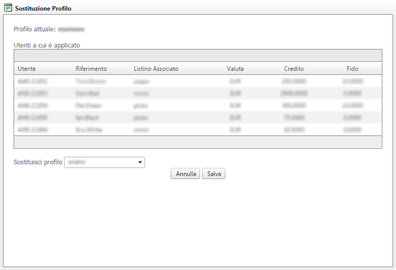Sort by the Credito column header
This screenshot has height=270, width=396.
[x=294, y=69]
